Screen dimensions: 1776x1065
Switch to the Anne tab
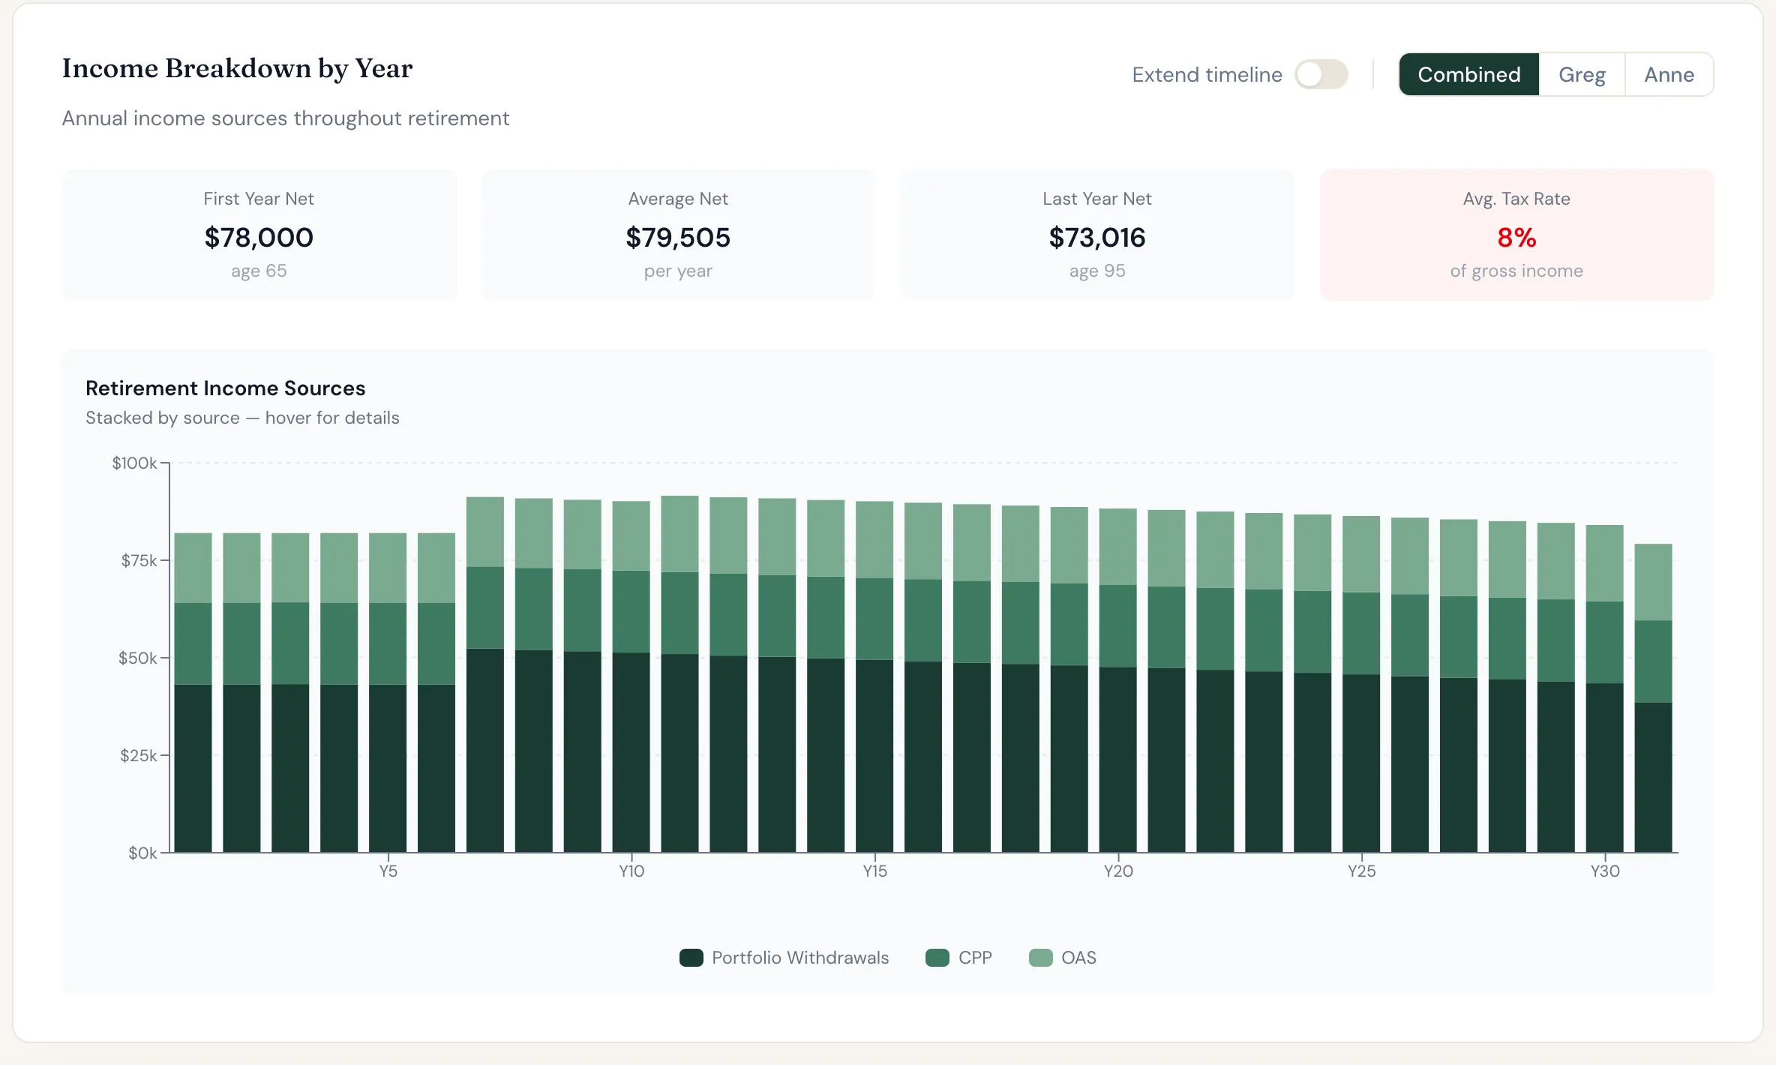click(1669, 74)
